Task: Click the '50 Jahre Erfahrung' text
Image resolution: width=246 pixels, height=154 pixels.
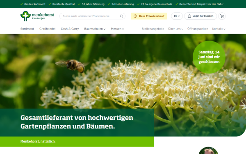Action: (93, 4)
